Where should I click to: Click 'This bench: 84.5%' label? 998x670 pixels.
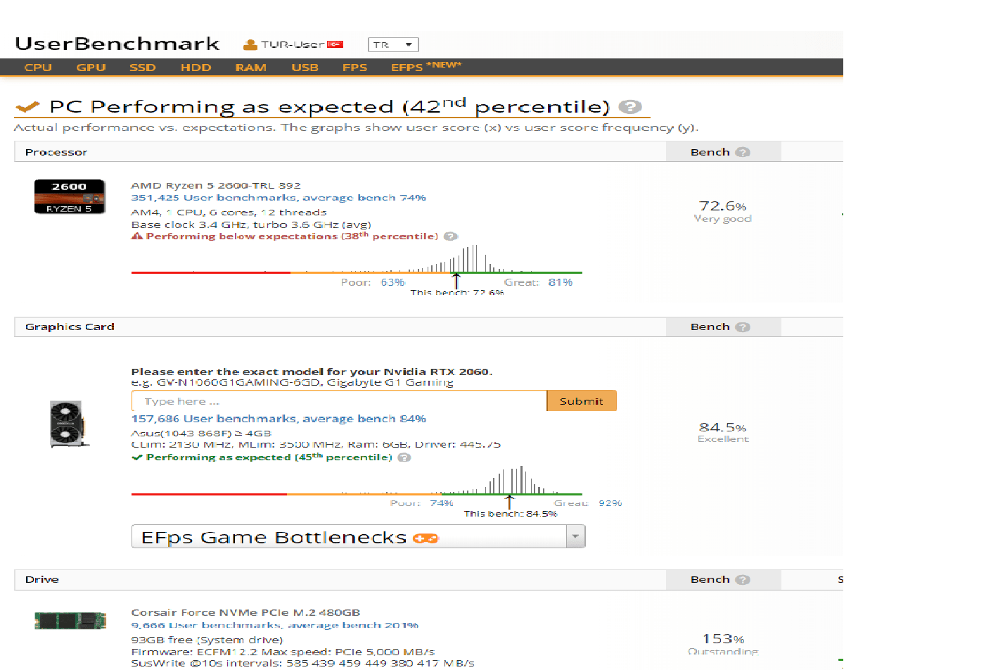[x=511, y=514]
